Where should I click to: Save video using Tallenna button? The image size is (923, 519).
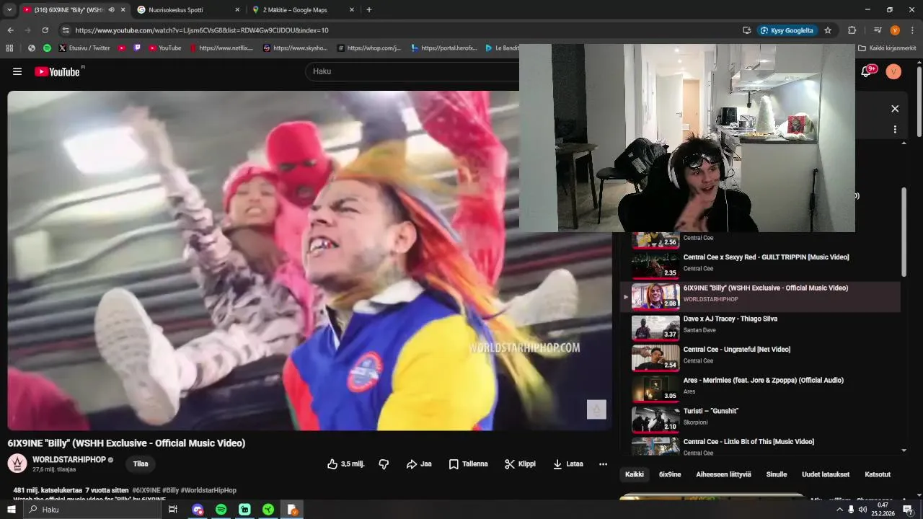pyautogui.click(x=469, y=464)
